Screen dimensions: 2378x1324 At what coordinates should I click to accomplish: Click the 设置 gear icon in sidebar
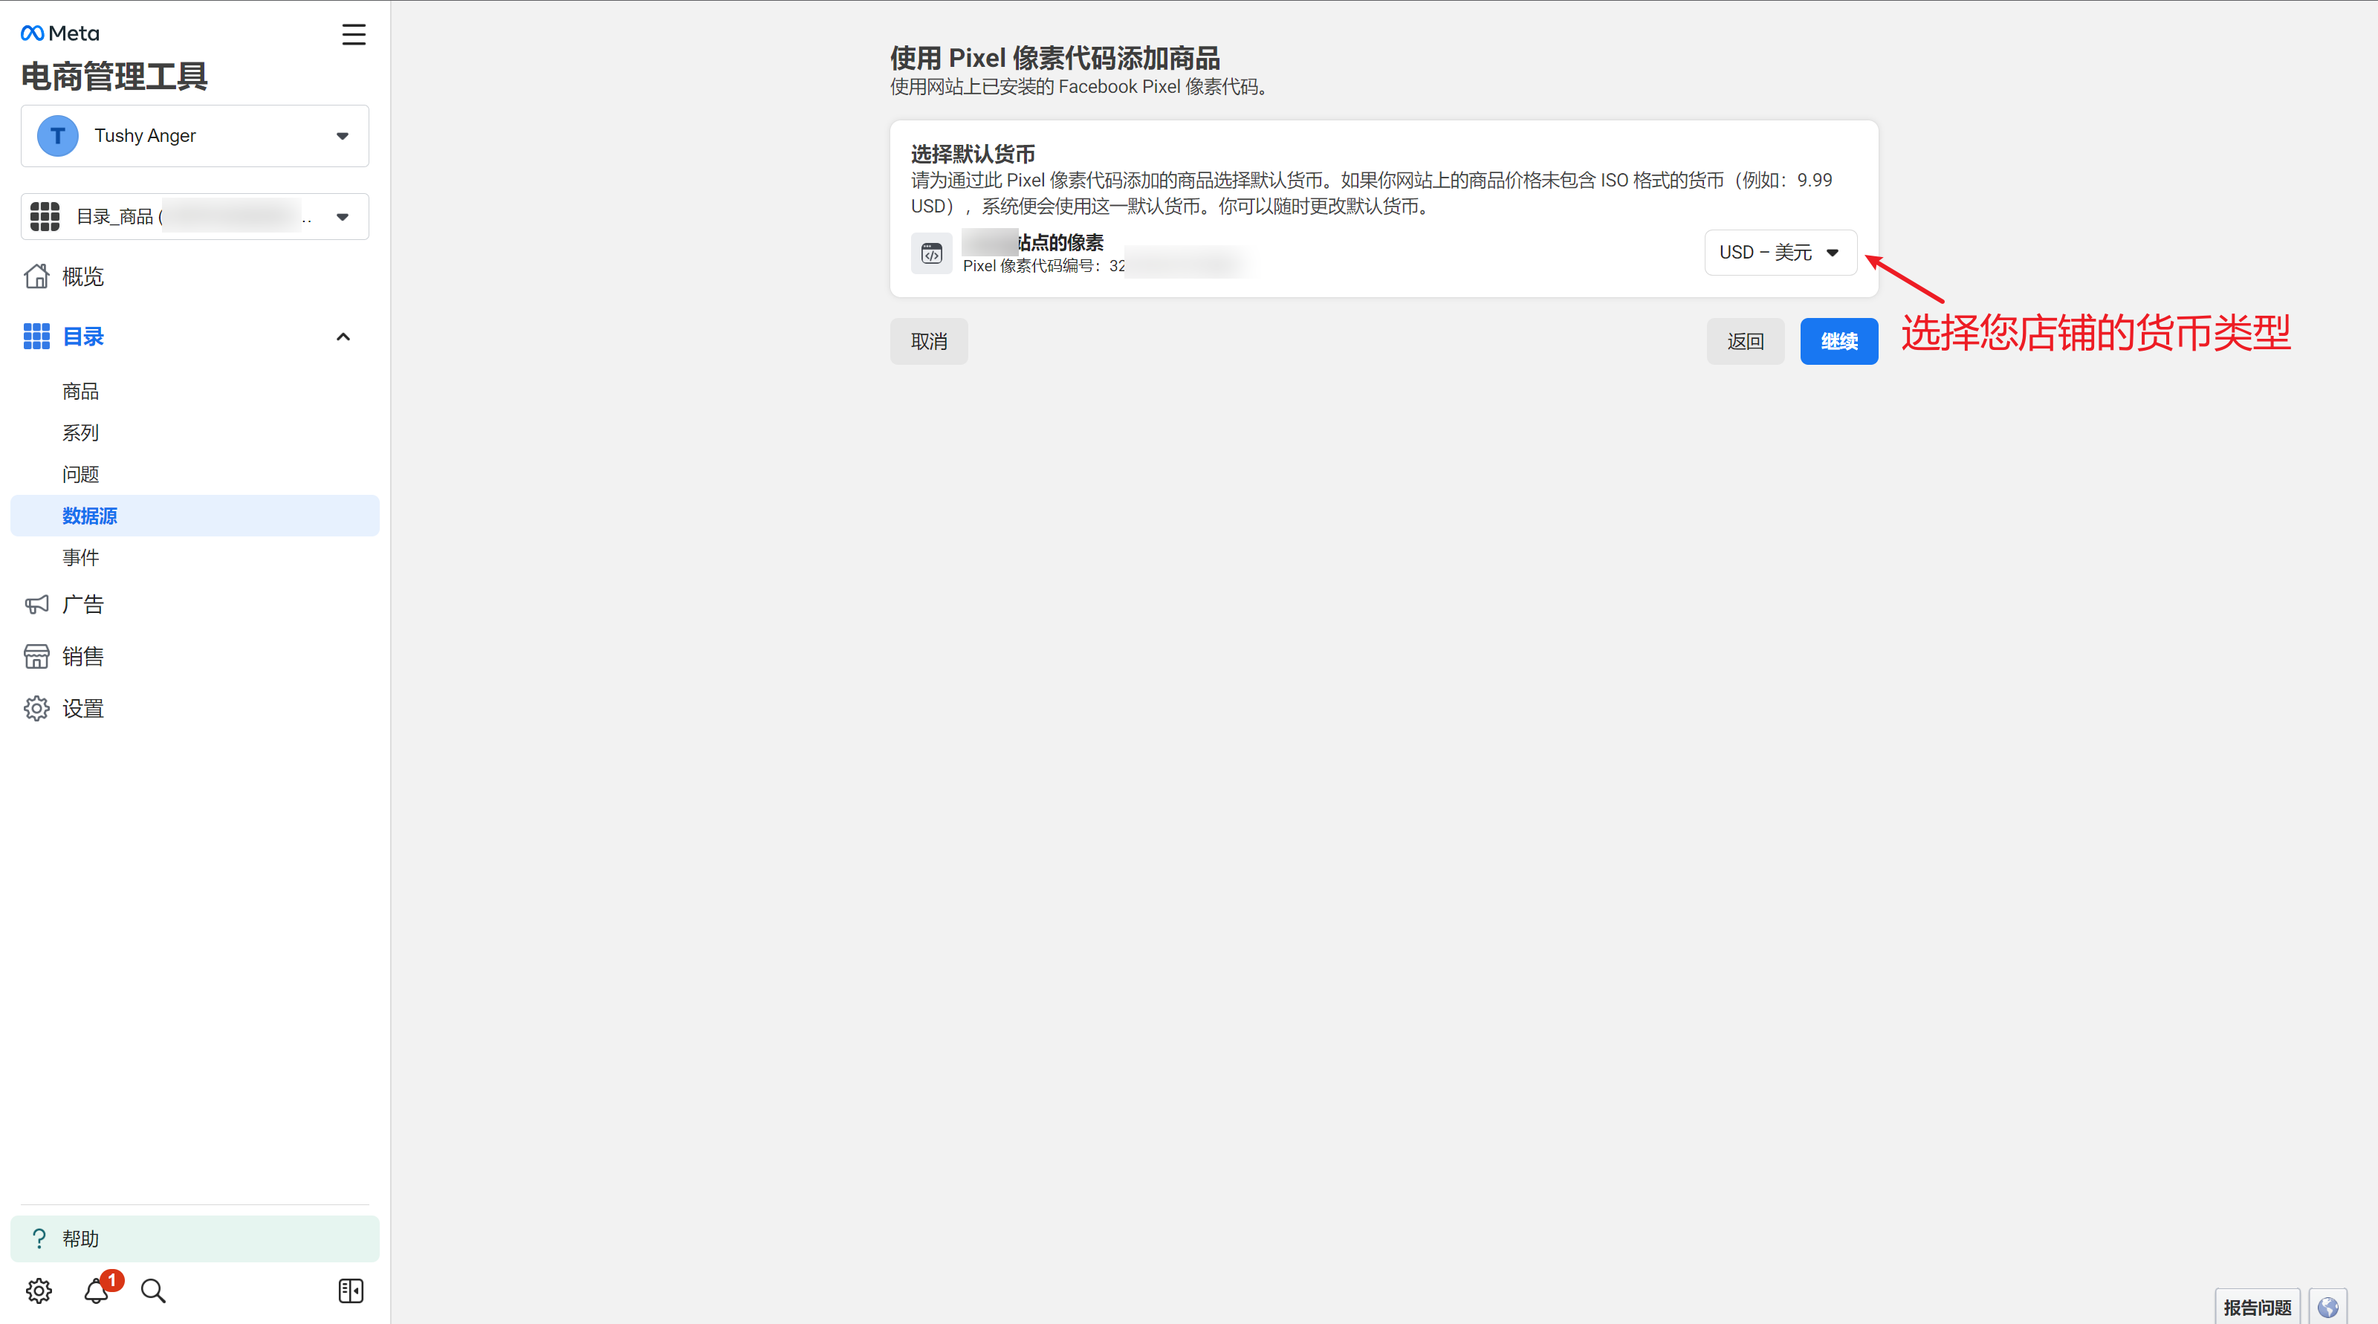point(37,709)
